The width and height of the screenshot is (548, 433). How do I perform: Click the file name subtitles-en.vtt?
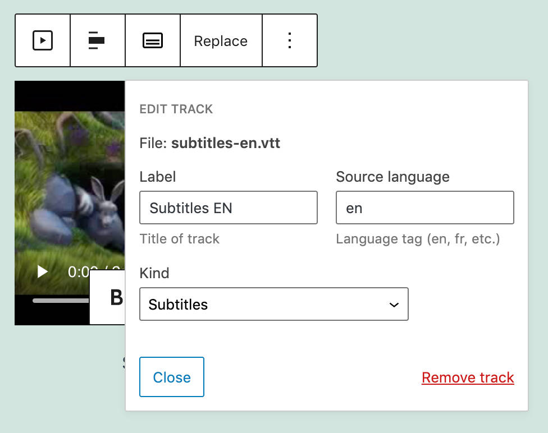click(x=227, y=143)
